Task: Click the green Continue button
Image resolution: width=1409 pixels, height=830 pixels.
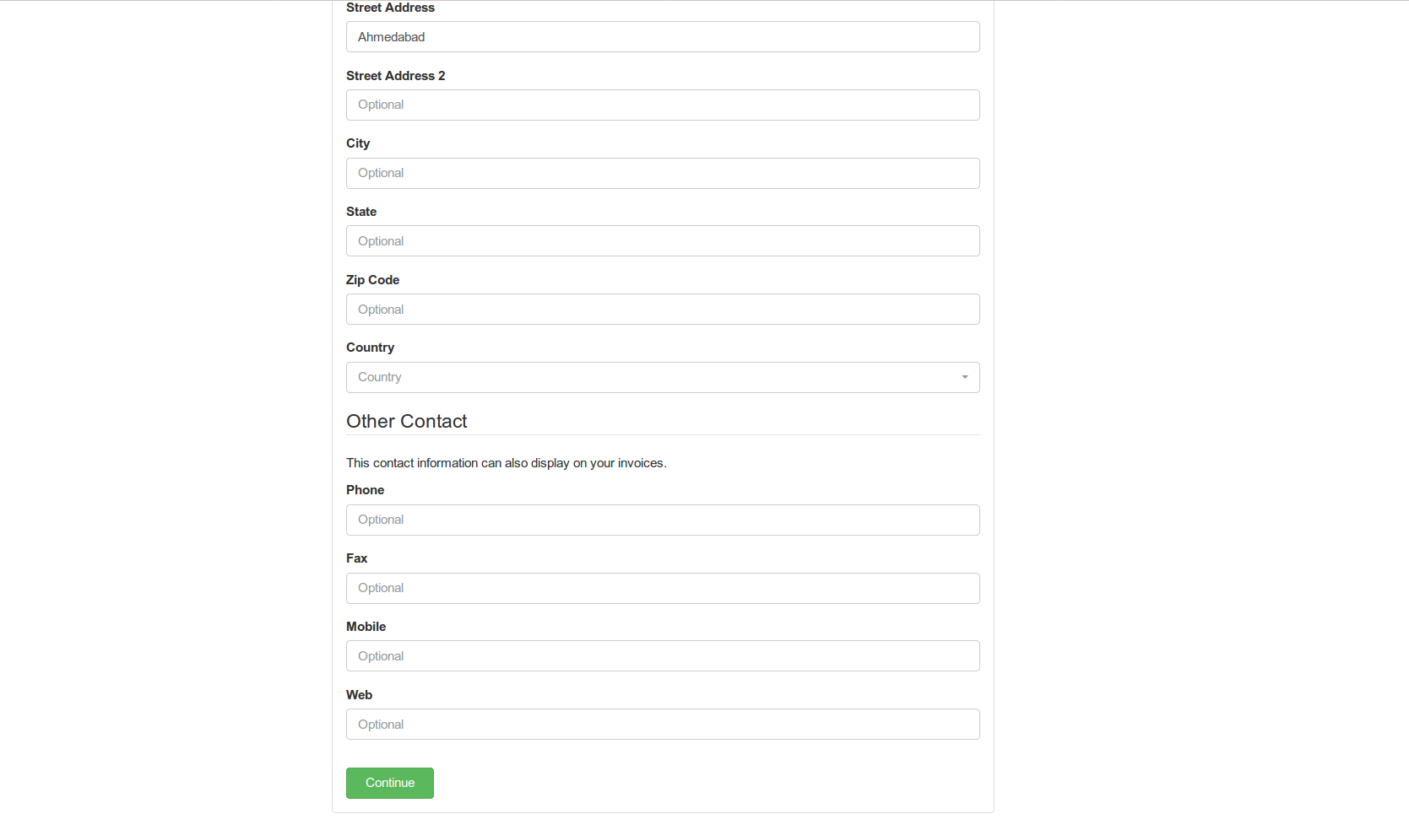Action: [x=390, y=784]
